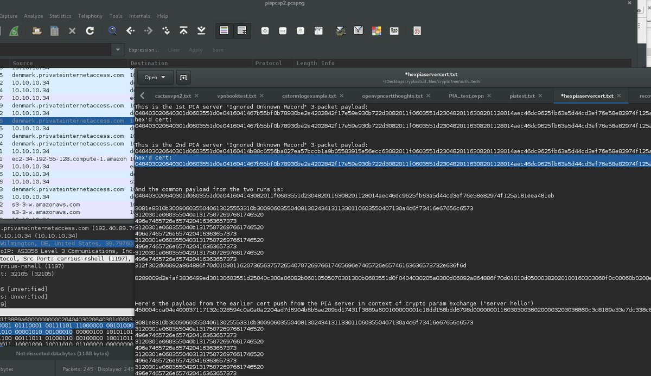Screen dimensions: 651x376
Task: Click 'Not dissected data bytes (1188 bytes)' status
Action: pyautogui.click(x=62, y=354)
